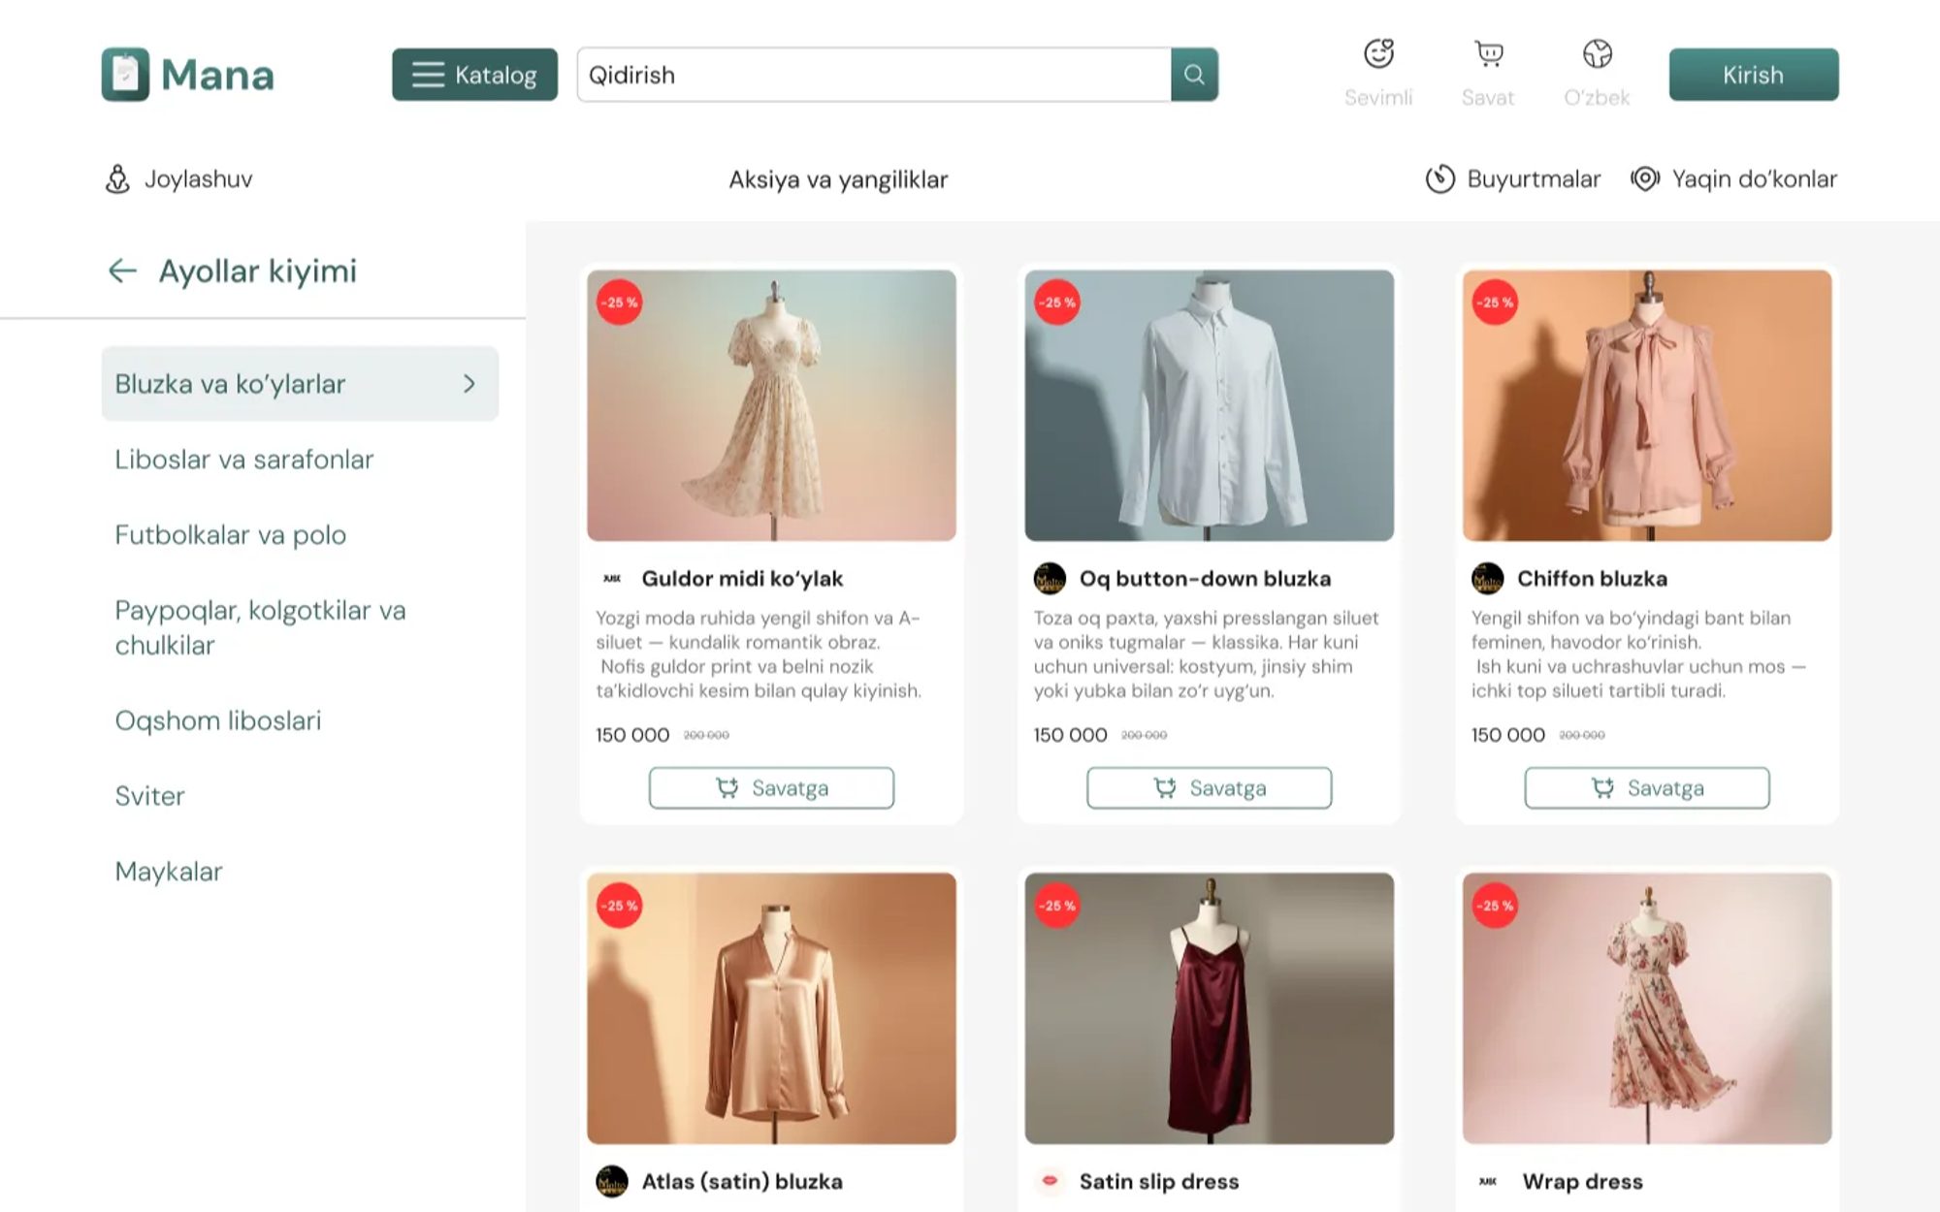Open Satin slip dress product photo

tap(1209, 1008)
